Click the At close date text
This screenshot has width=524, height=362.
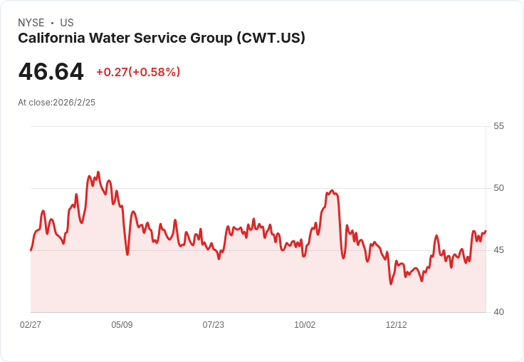pos(56,103)
